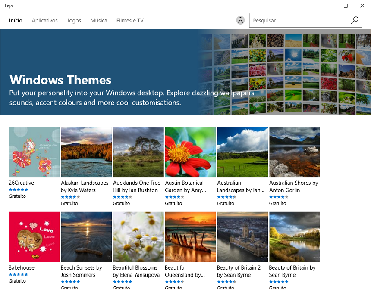Select Aucklands One Tree Hill thumbnail

(138, 152)
